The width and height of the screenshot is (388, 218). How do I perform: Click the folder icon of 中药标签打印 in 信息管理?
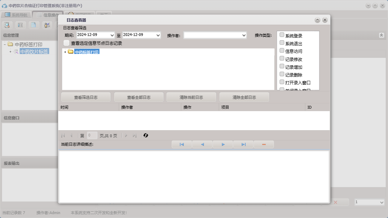(10, 44)
